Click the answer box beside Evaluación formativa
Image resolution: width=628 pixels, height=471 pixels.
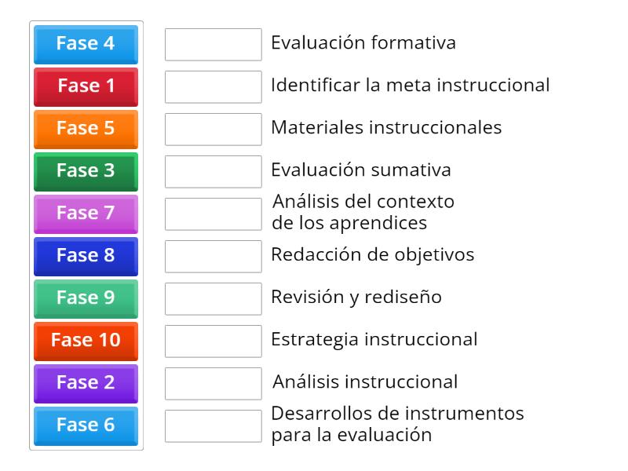pos(214,45)
